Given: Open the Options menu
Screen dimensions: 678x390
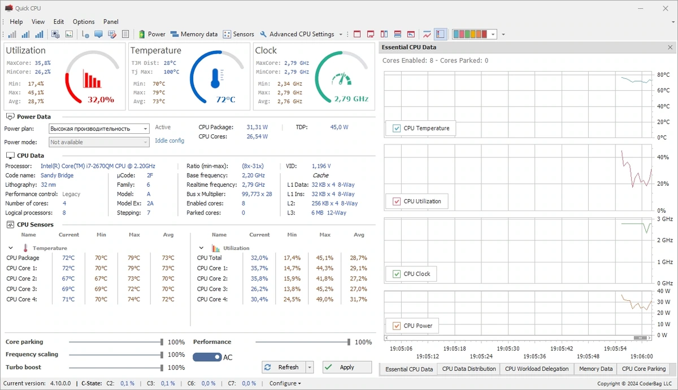Looking at the screenshot, I should (x=84, y=21).
